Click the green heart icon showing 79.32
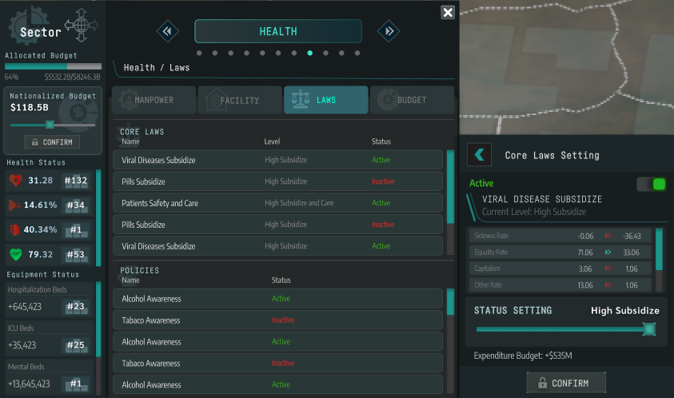674x398 pixels. [16, 254]
